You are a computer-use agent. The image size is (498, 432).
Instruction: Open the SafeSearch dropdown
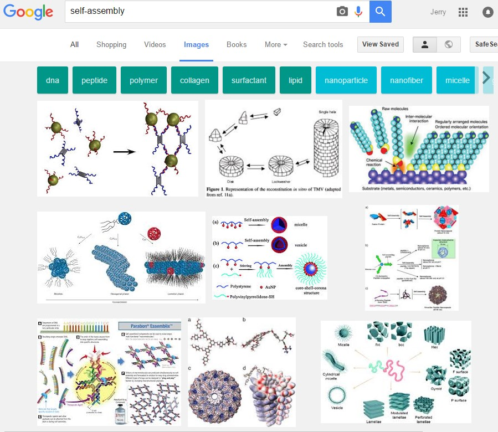[484, 44]
